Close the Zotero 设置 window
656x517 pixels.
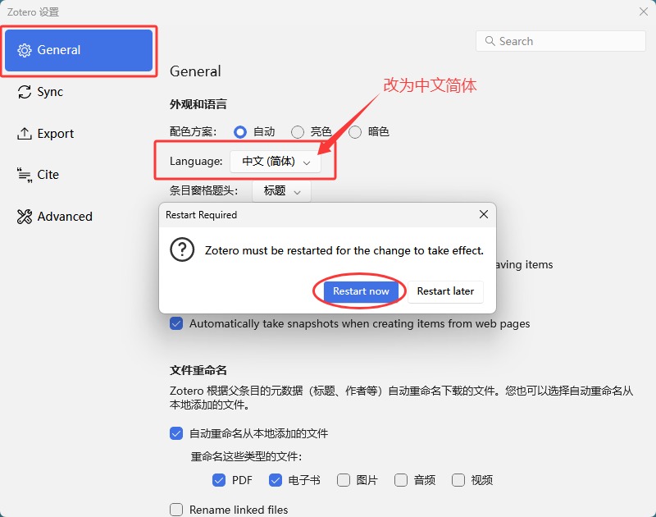point(644,11)
